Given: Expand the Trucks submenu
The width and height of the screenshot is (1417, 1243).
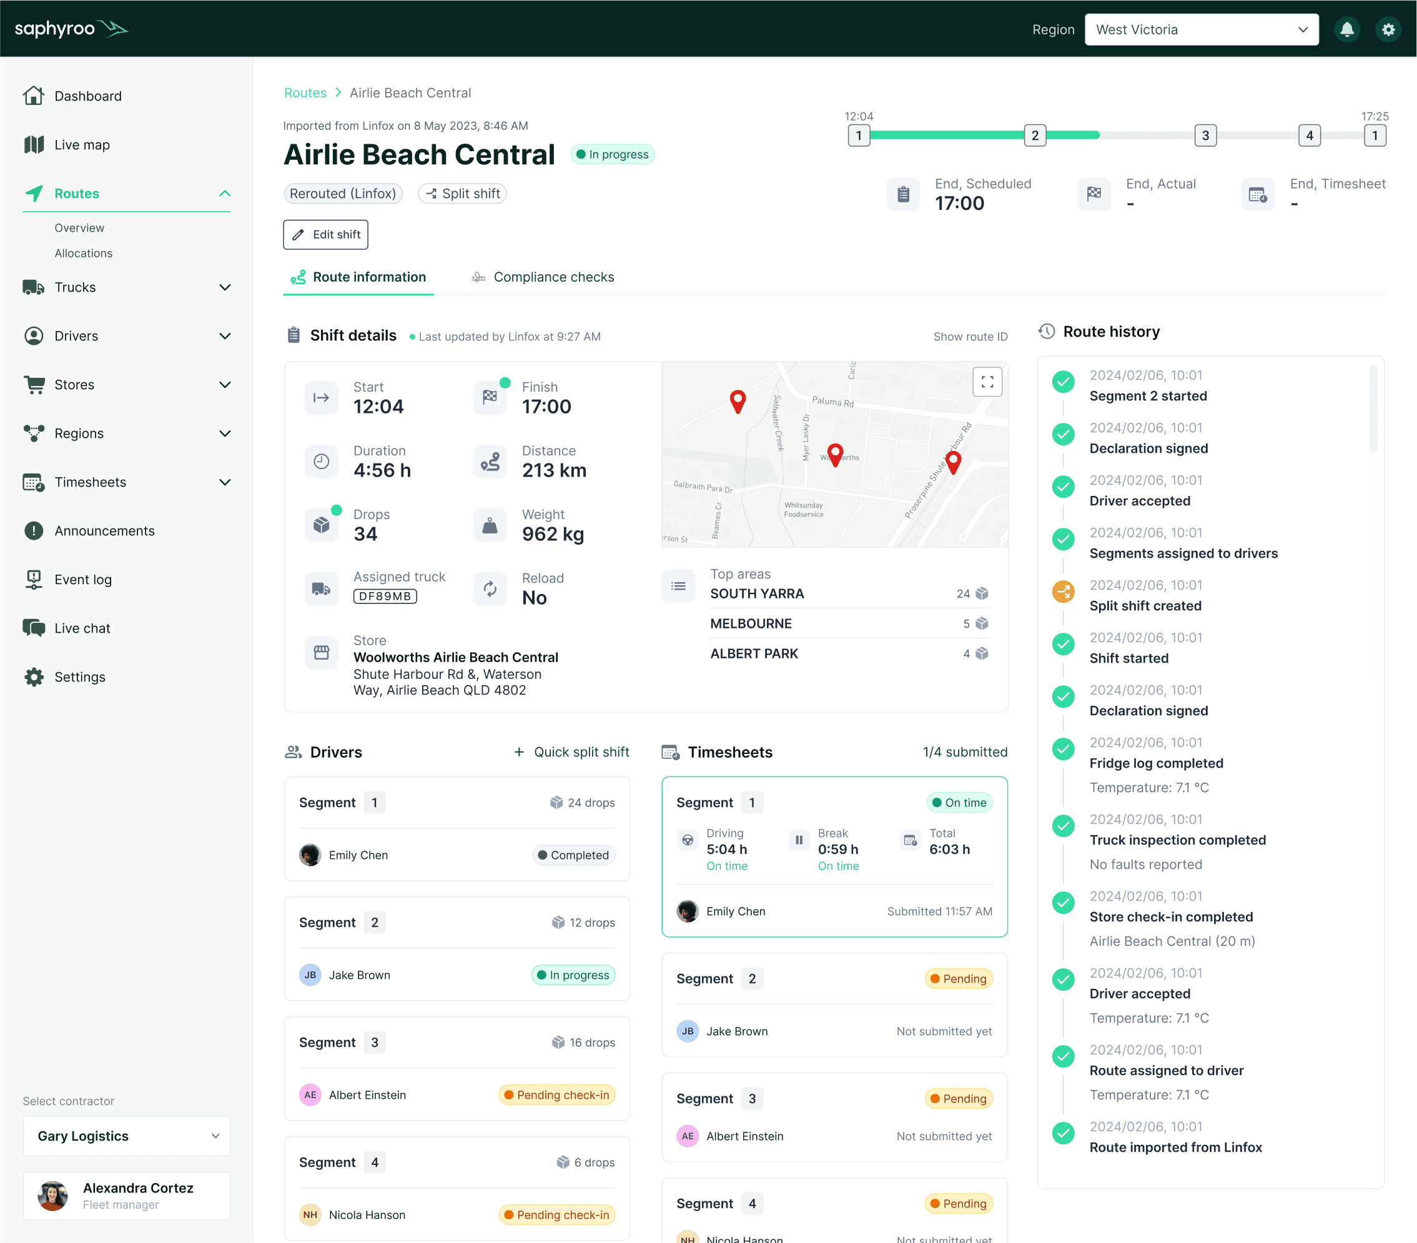Looking at the screenshot, I should (225, 287).
